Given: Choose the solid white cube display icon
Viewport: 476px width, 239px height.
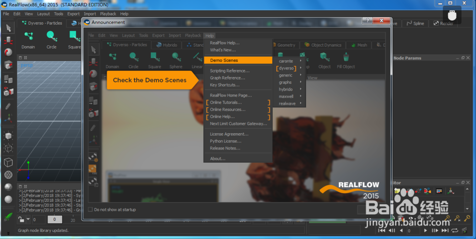Looking at the screenshot, I should pyautogui.click(x=9, y=135).
